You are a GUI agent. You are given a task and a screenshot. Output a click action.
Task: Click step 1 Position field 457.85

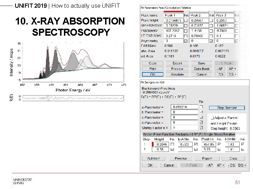(x=209, y=144)
